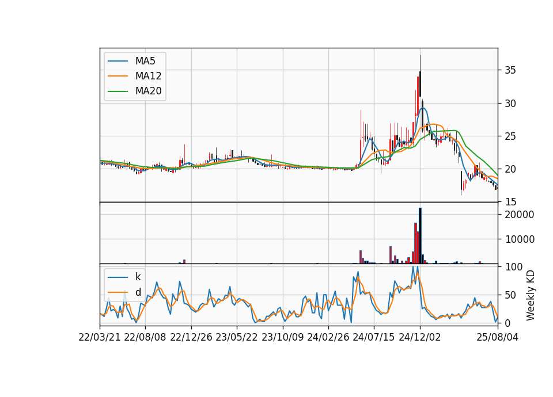Click the 24/07/15 date axis label
Viewport: 553px width, 397px height.
[x=374, y=337]
